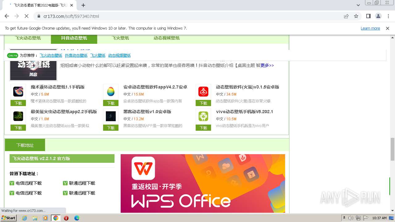395x222 pixels.
Task: Download 最美萤火虫动态壁纸app with 下载 button
Action: click(18, 128)
